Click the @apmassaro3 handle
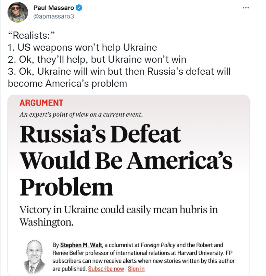266x276 pixels. point(54,16)
